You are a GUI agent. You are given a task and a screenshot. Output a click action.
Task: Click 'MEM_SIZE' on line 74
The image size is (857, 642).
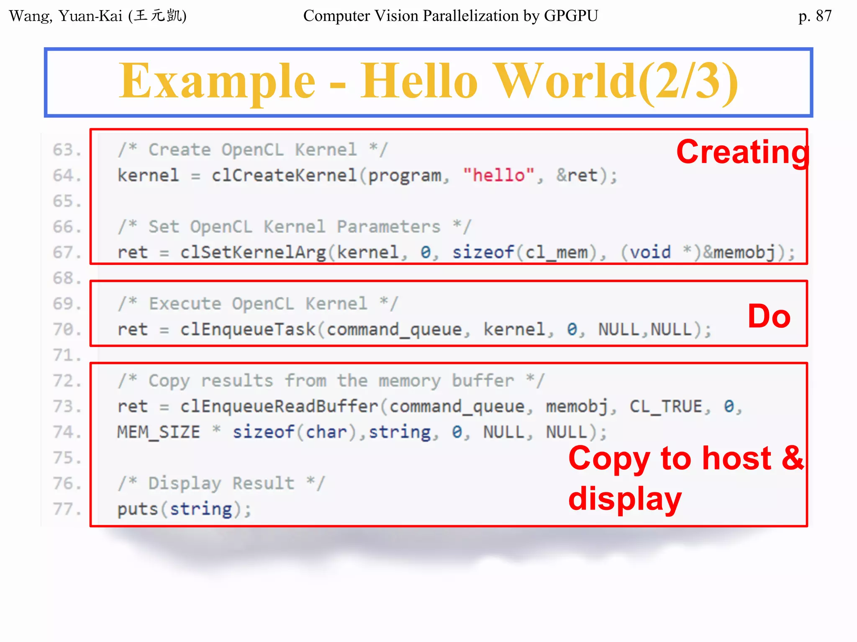coord(159,432)
